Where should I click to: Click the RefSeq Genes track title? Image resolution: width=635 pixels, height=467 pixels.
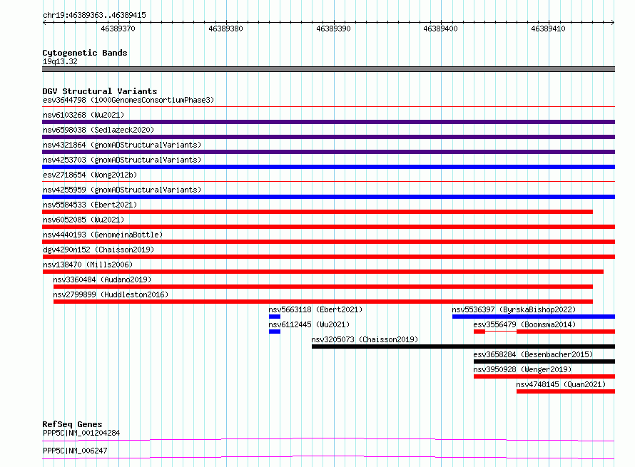tap(72, 424)
